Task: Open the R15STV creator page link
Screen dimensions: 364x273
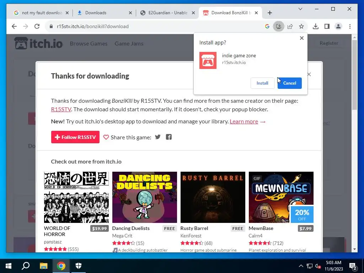Action: point(61,109)
